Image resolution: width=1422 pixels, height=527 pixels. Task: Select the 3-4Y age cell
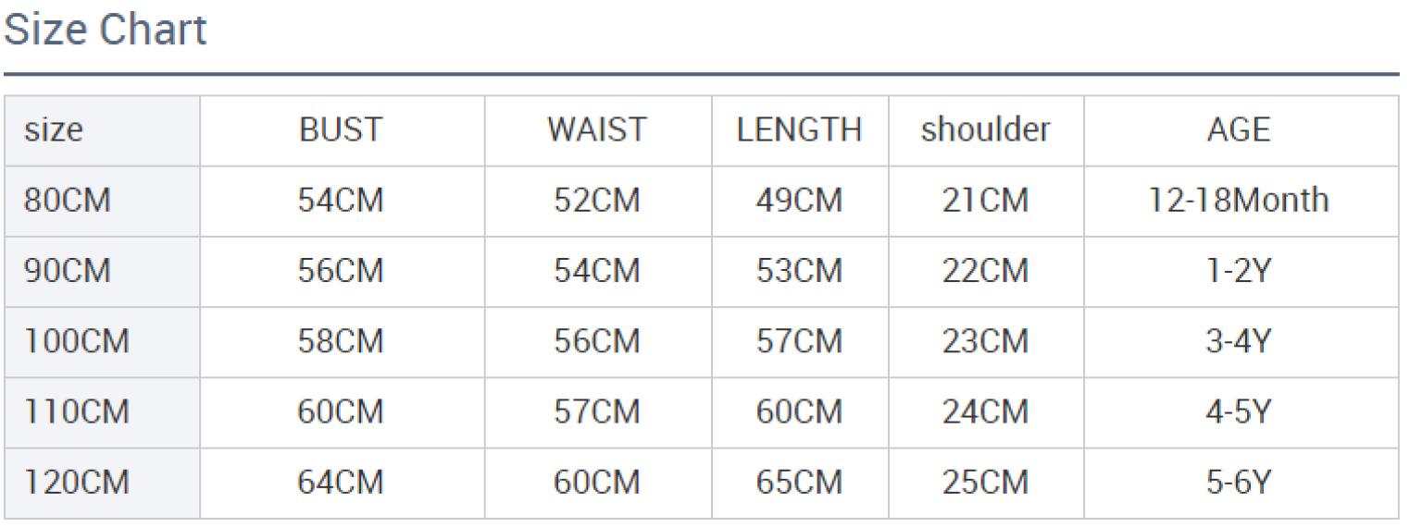click(1239, 342)
